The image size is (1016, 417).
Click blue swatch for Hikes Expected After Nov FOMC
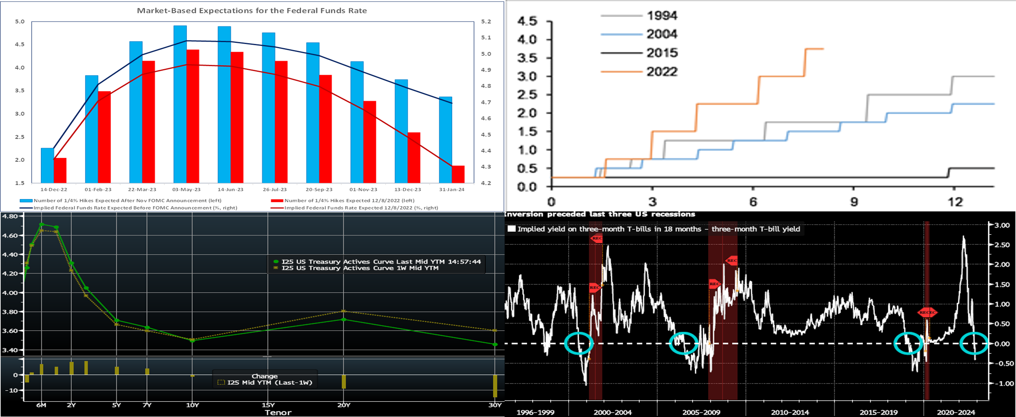click(x=26, y=201)
